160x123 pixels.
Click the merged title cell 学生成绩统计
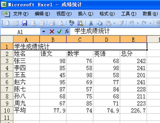[x=80, y=47]
